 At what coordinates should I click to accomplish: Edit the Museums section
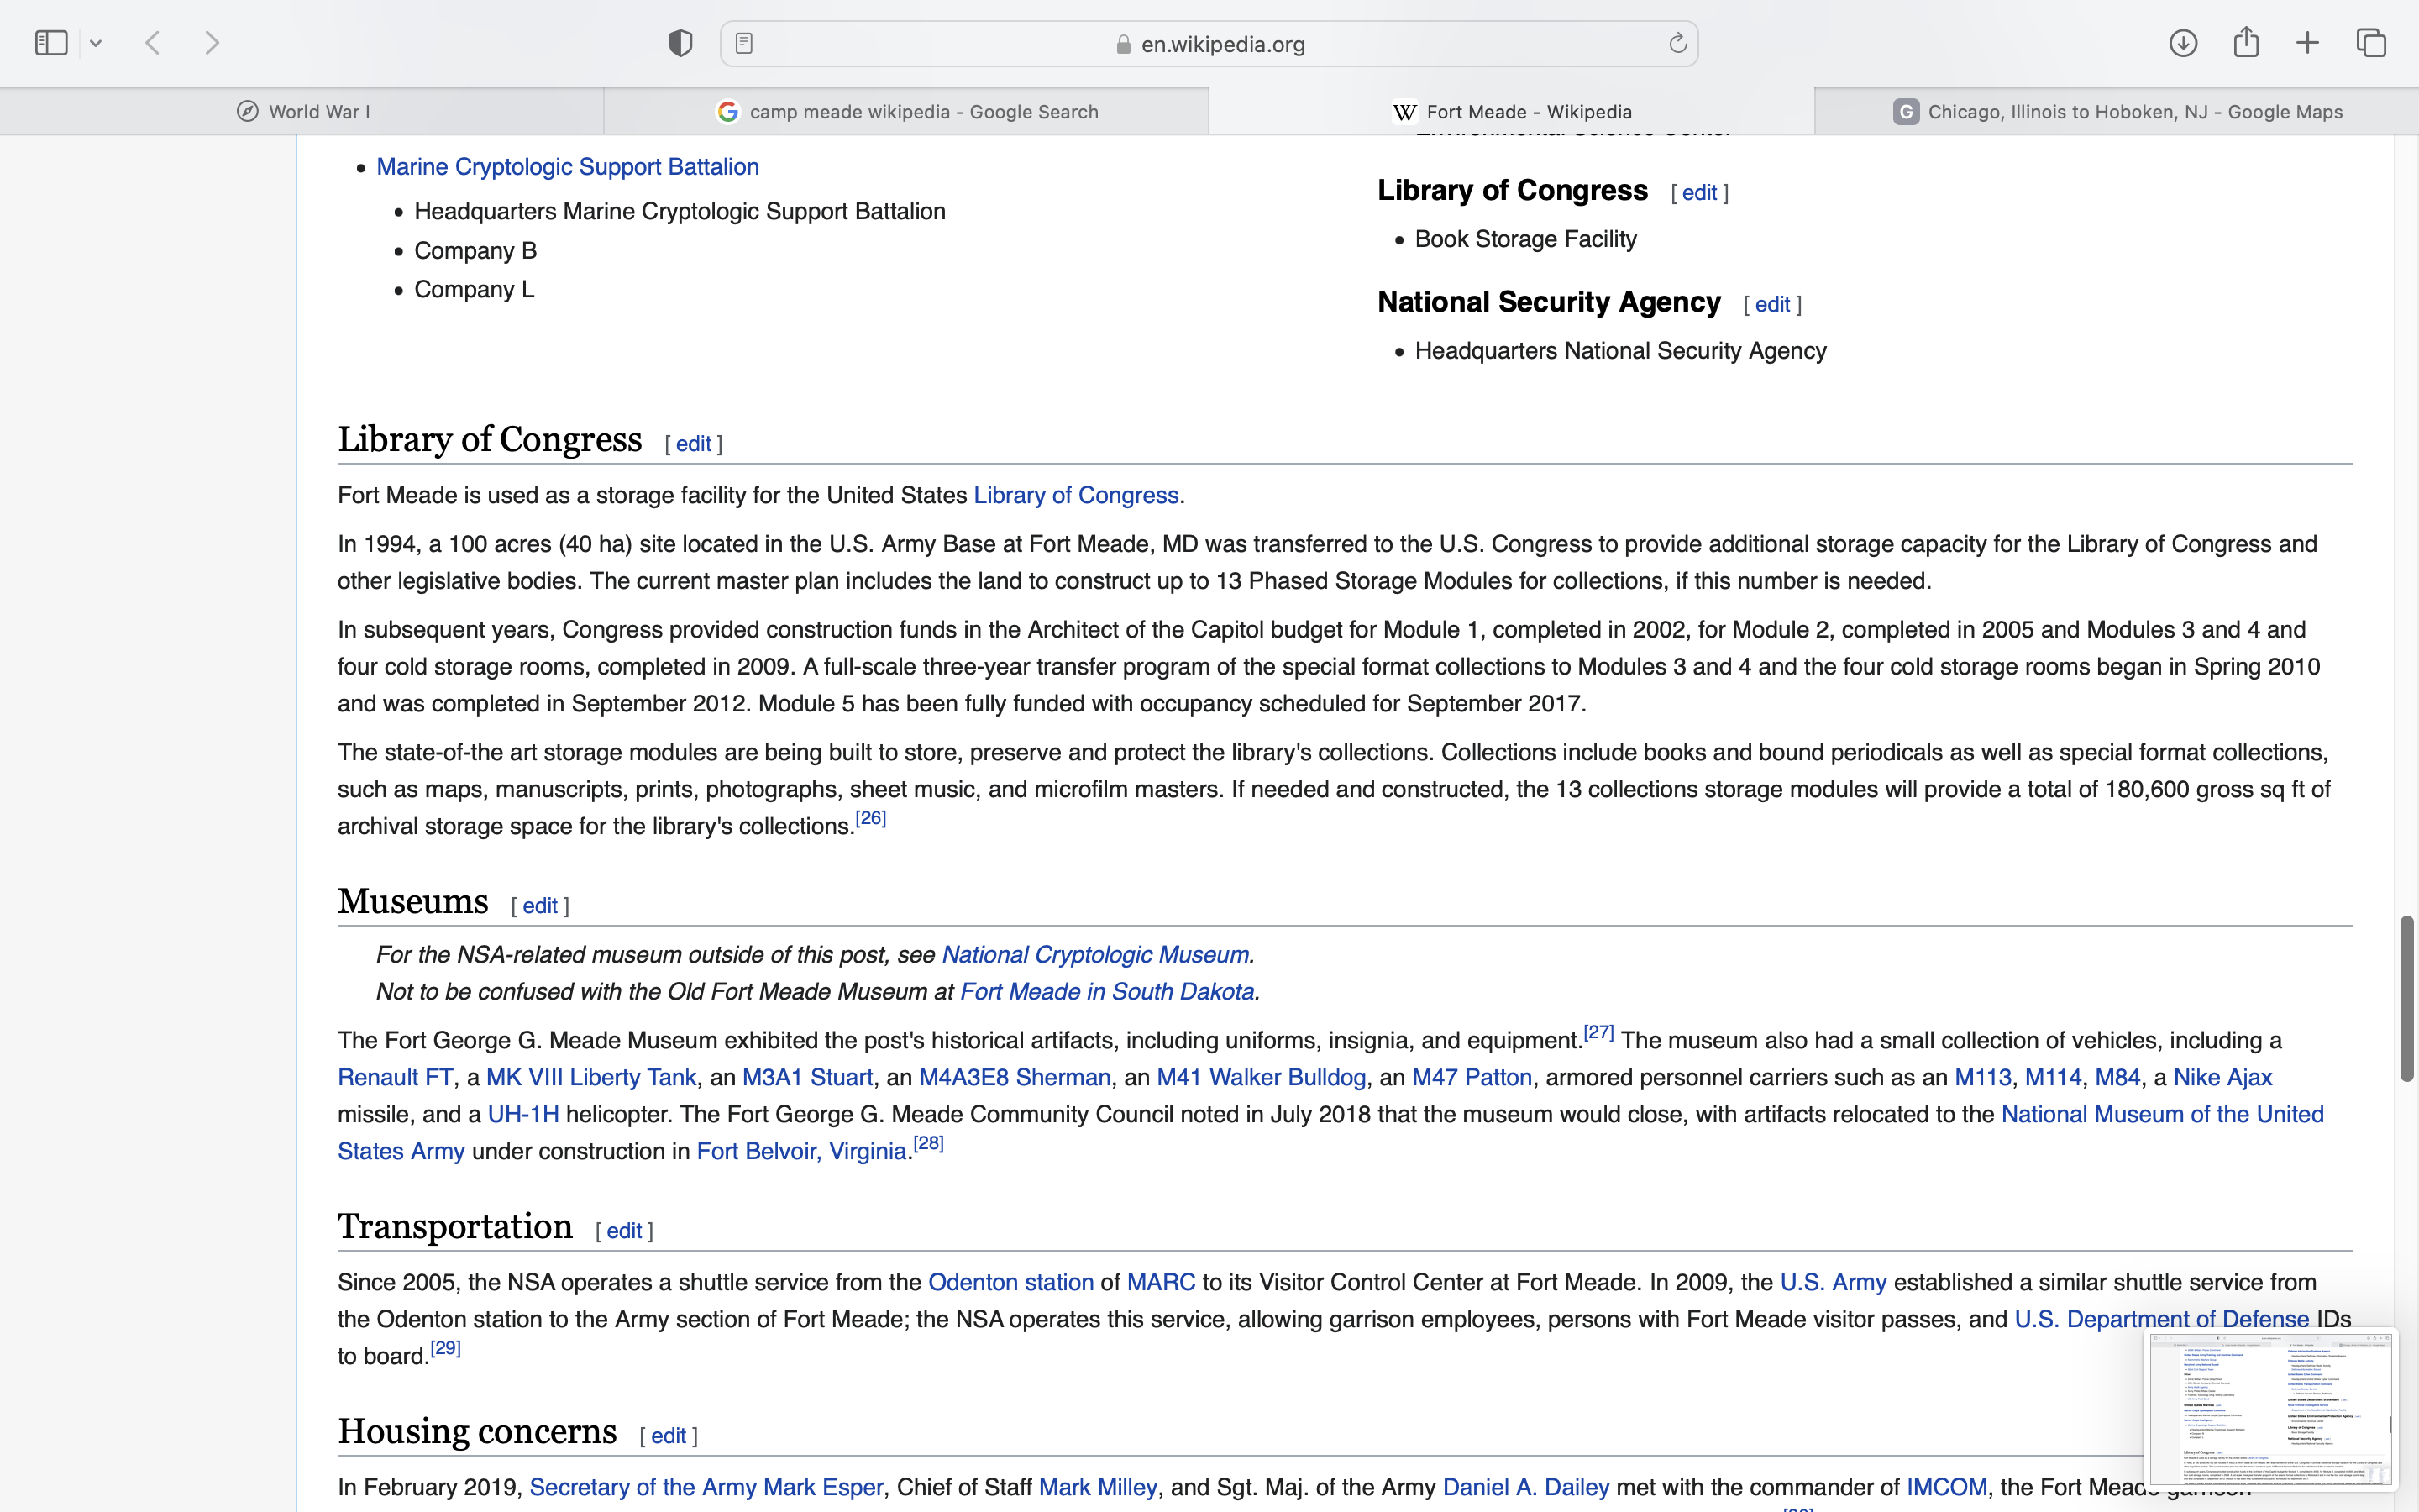(540, 906)
